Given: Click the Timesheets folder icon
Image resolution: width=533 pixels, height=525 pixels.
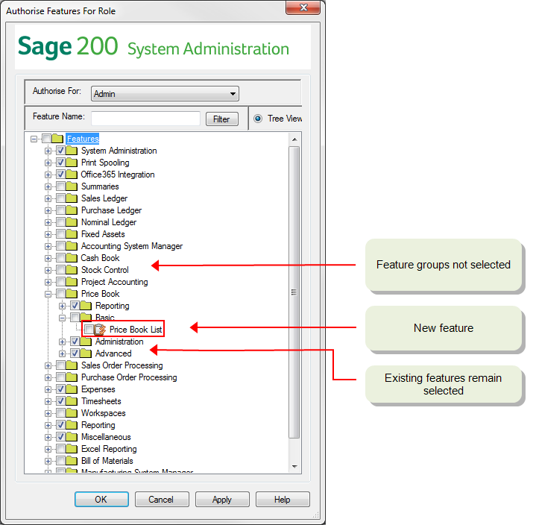Looking at the screenshot, I should 72,401.
